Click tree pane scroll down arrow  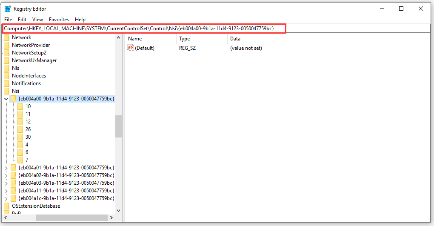pyautogui.click(x=118, y=211)
